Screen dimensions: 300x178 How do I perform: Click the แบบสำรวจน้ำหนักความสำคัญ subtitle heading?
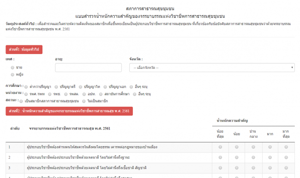[150, 16]
